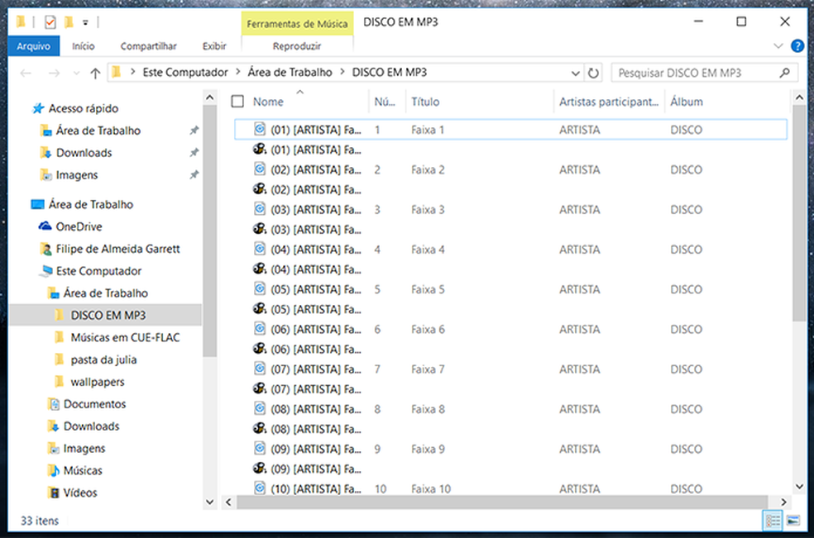Select Vídeos in the navigation pane
Viewport: 814px width, 538px height.
[80, 493]
